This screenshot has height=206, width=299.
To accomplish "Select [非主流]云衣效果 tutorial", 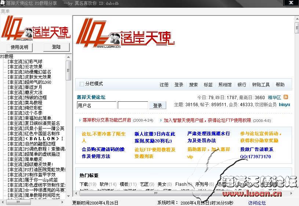I will (25, 66).
